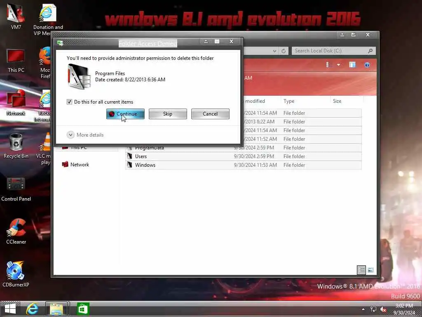Select the Windows folder row

(244, 165)
